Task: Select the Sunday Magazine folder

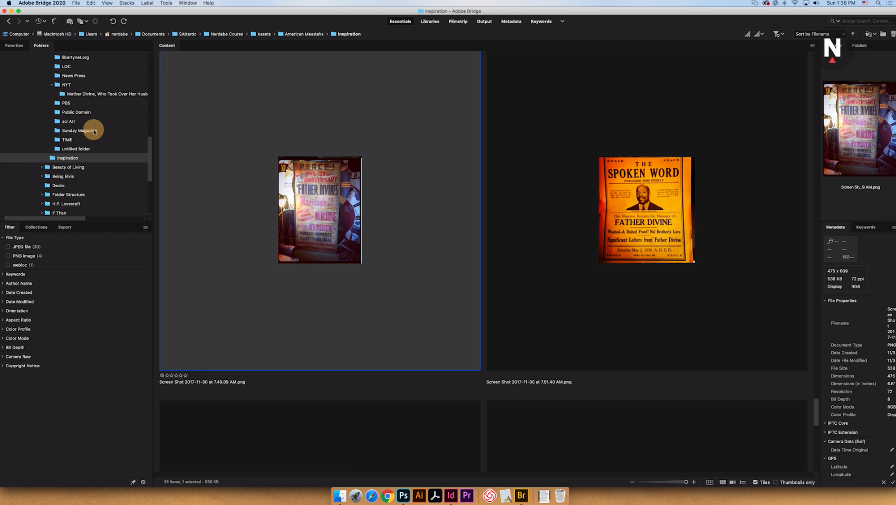Action: pyautogui.click(x=79, y=131)
